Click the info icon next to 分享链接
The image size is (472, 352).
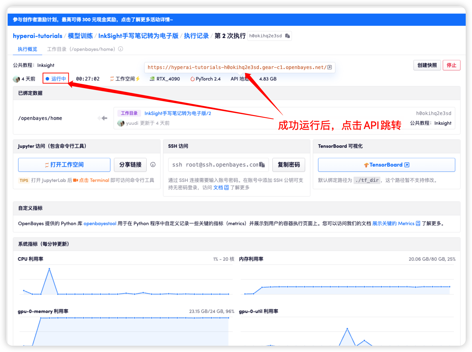pos(153,164)
